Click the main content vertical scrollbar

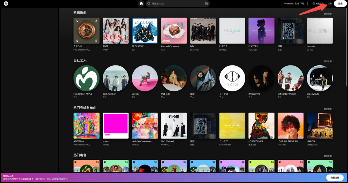[346, 48]
